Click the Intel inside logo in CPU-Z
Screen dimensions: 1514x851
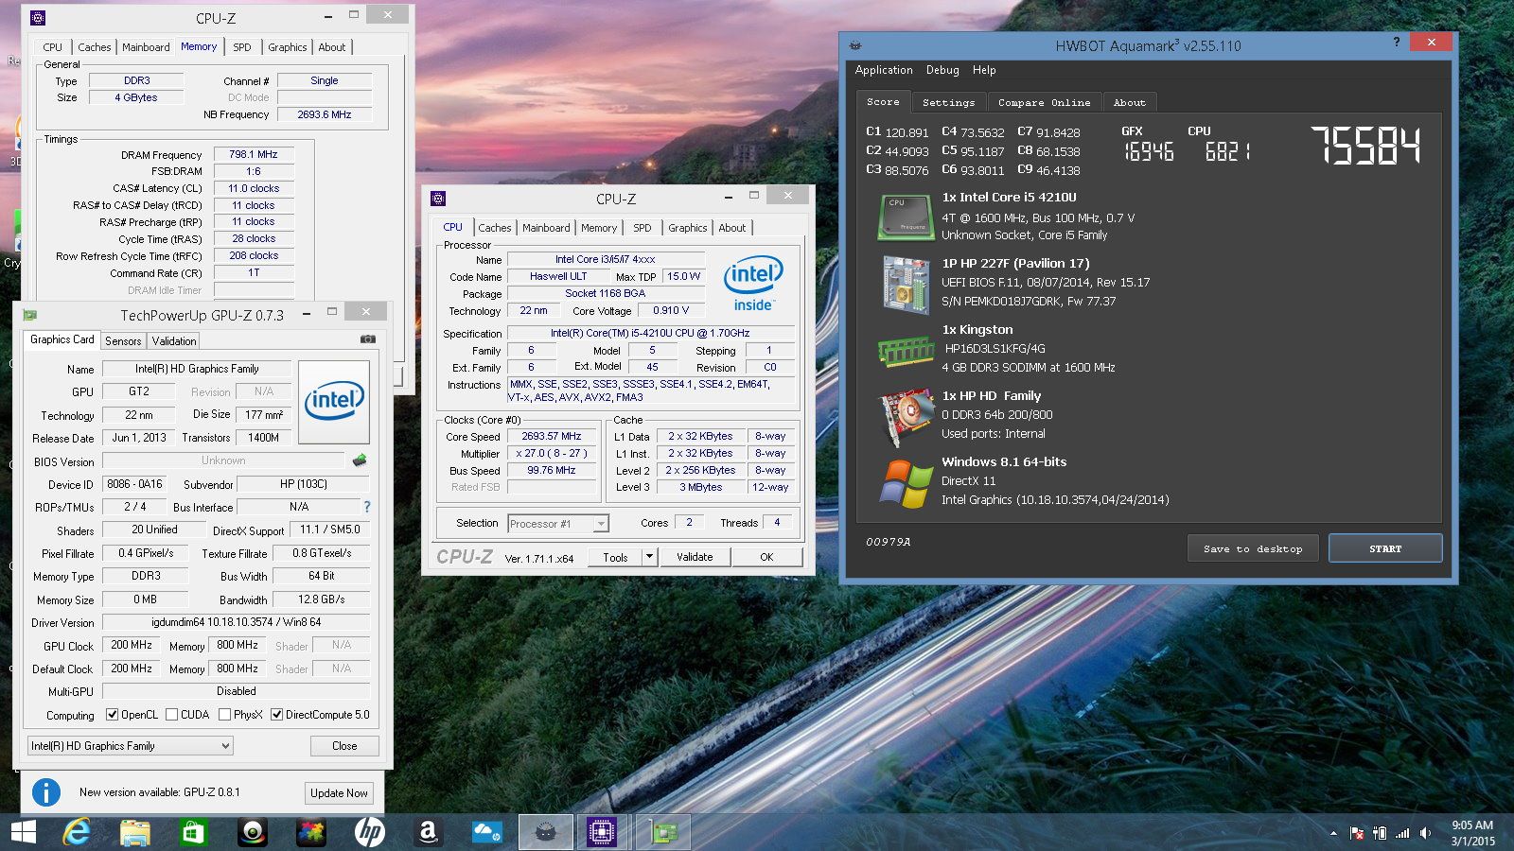(x=753, y=283)
